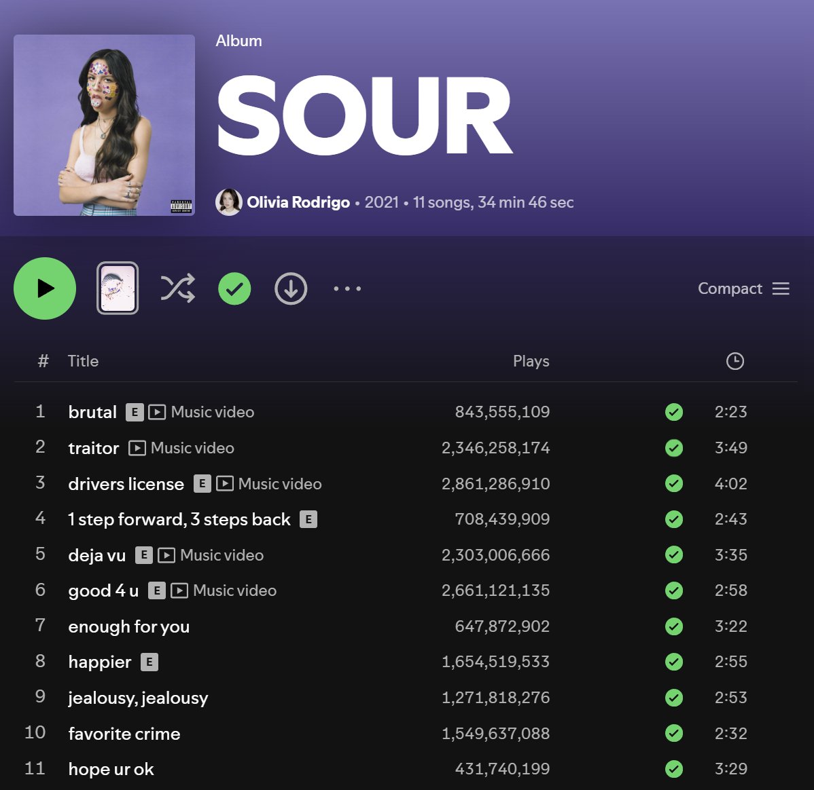The width and height of the screenshot is (814, 790).
Task: Toggle saved checkmark for good 4 u
Action: point(674,590)
